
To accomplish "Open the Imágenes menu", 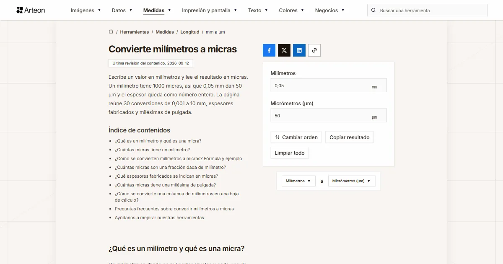I will 86,10.
